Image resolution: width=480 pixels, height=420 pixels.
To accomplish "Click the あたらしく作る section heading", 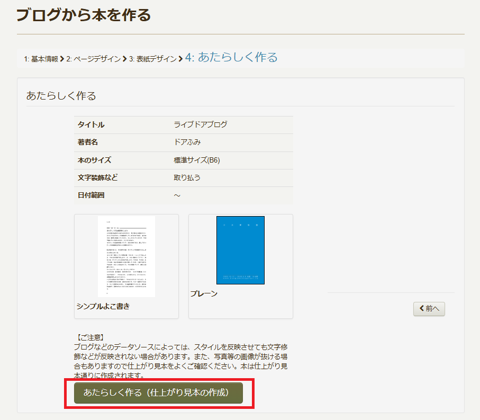I will coord(61,96).
